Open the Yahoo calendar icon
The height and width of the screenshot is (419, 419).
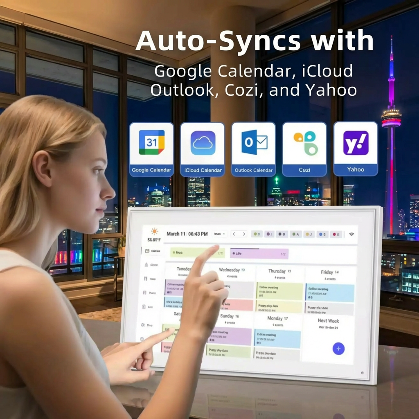pyautogui.click(x=355, y=145)
